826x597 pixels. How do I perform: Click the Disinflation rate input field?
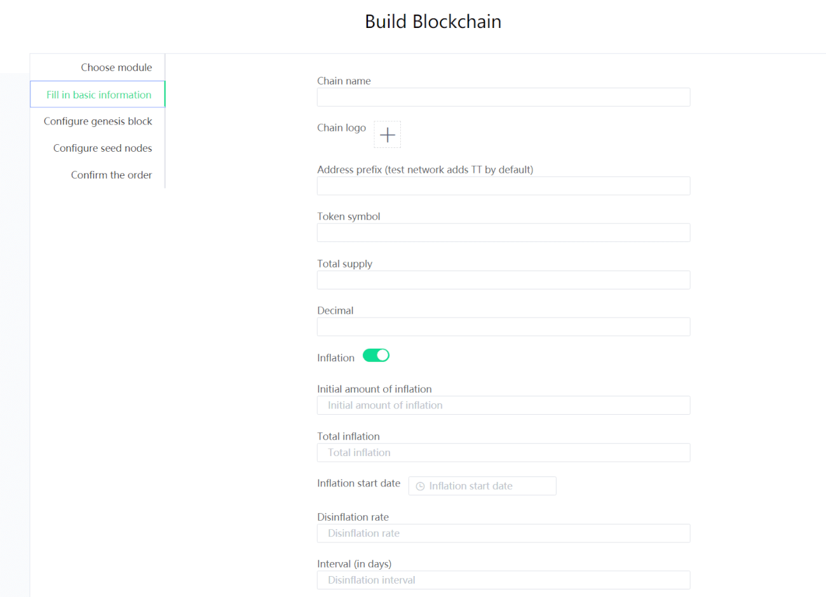tap(503, 533)
